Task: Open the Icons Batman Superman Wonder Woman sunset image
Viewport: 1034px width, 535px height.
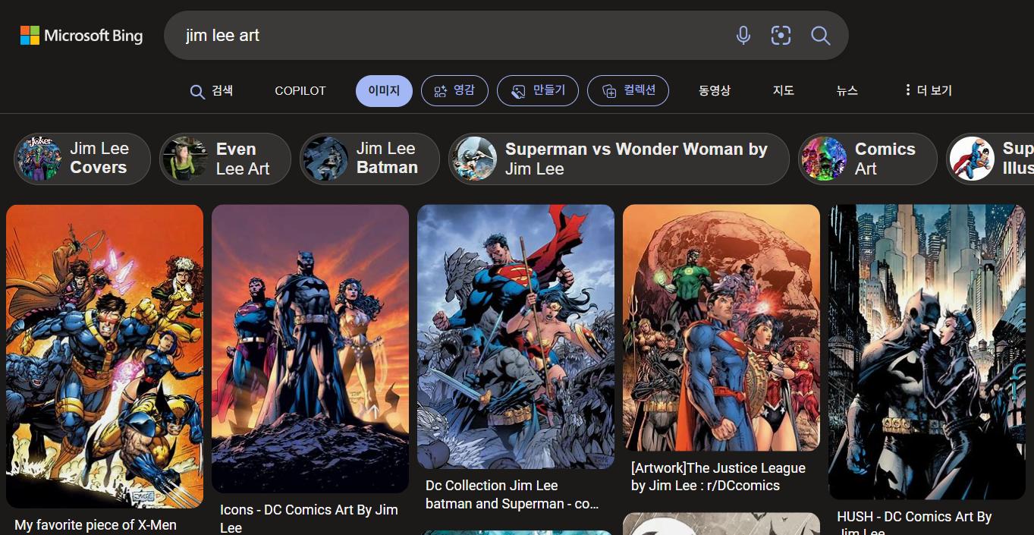Action: pyautogui.click(x=310, y=348)
